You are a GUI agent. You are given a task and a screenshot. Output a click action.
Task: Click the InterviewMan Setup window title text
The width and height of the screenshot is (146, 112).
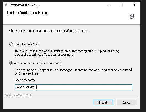click(x=24, y=5)
